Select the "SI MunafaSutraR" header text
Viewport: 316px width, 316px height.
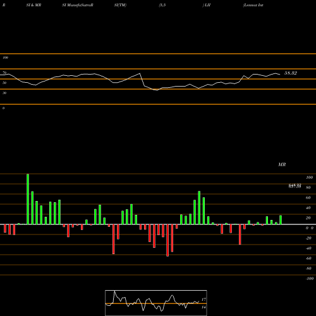tap(78, 5)
